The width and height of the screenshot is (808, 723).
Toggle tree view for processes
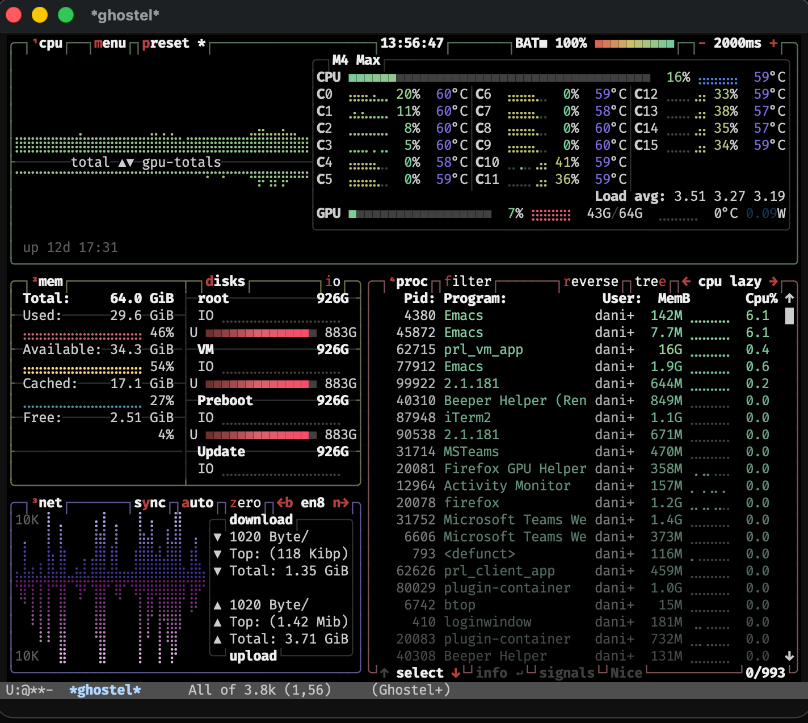pos(650,281)
